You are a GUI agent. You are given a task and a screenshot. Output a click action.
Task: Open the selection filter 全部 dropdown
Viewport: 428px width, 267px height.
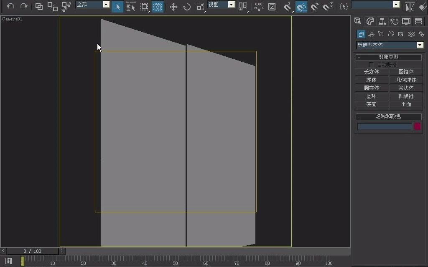106,5
